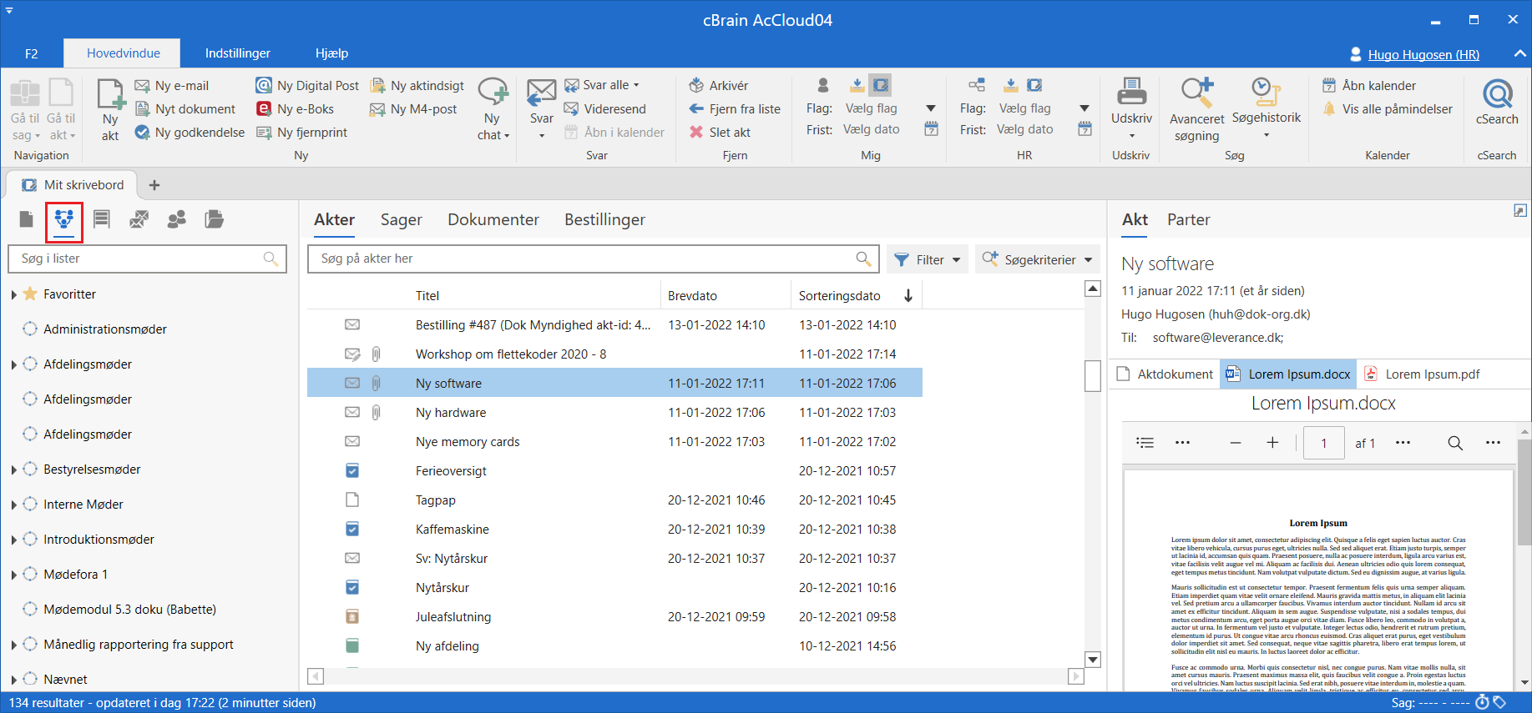Add a new tab with plus button
This screenshot has height=713, width=1532.
[154, 185]
